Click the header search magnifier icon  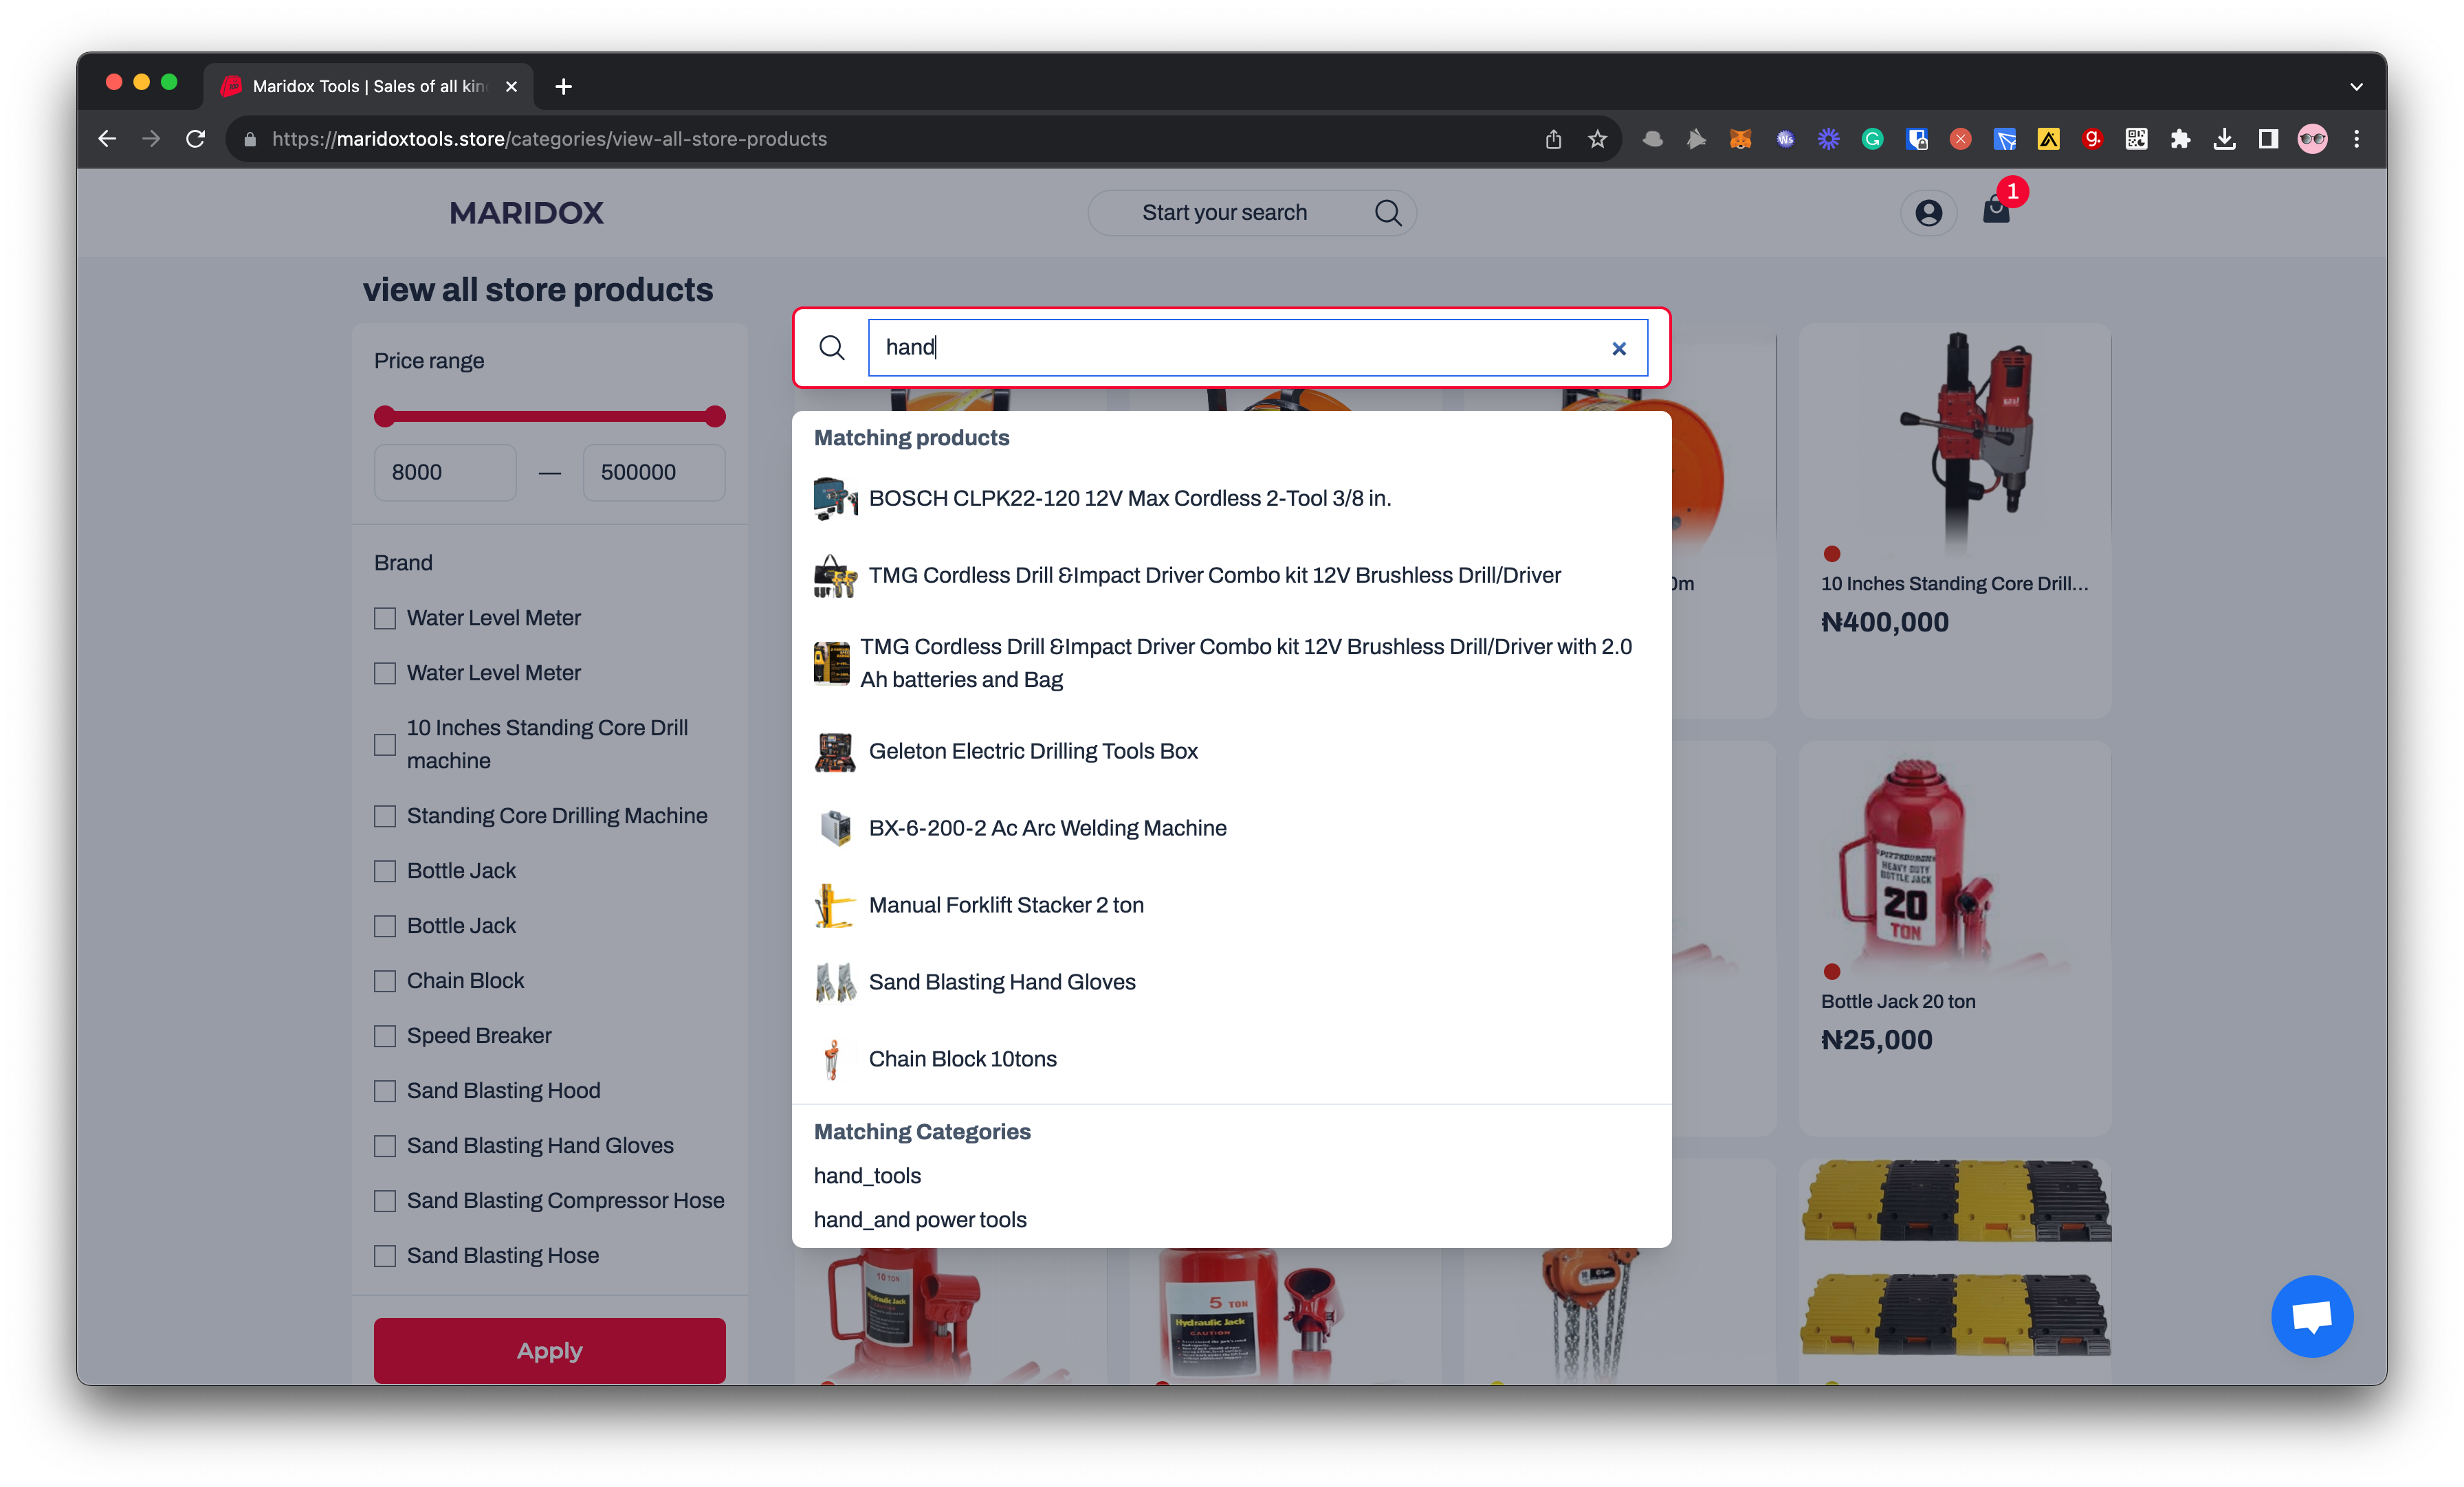point(1387,213)
